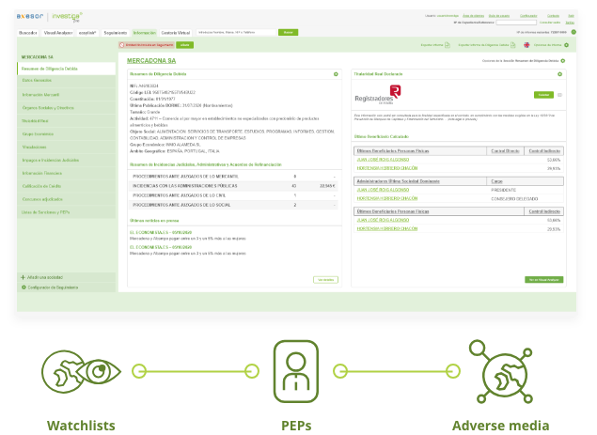Open Grupo Económico in sidebar
597x435 pixels.
[66, 134]
